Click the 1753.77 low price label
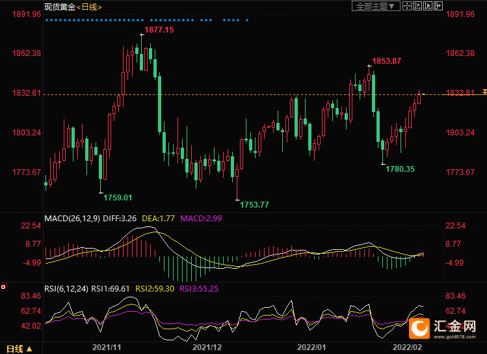Viewport: 487px width, 354px height. coord(254,205)
